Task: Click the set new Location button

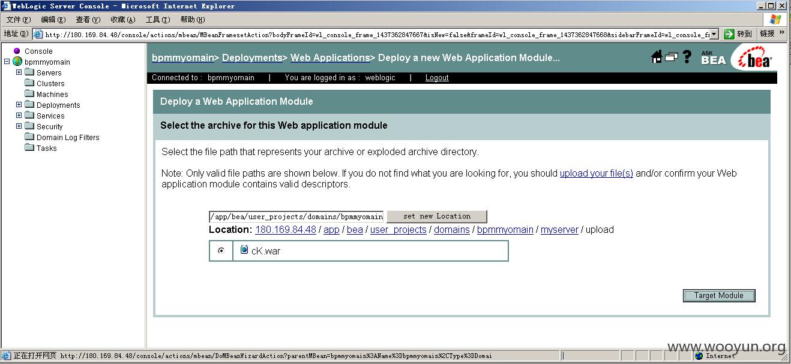Action: pyautogui.click(x=437, y=216)
